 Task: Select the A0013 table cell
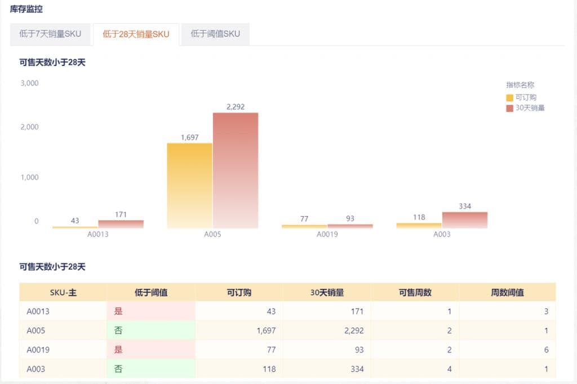(x=63, y=311)
